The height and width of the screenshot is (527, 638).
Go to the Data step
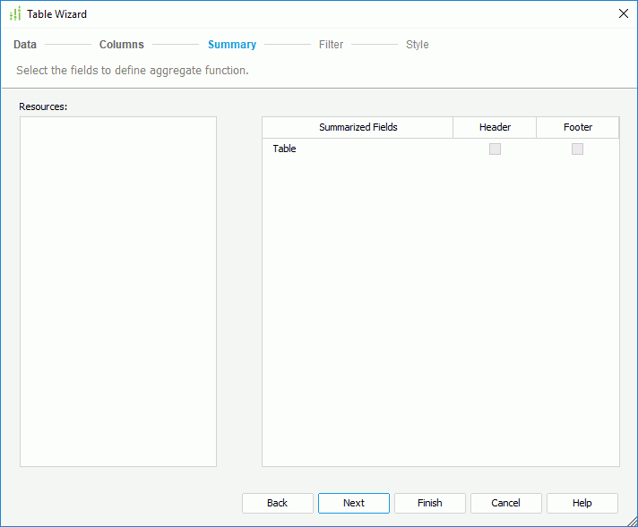[x=25, y=44]
